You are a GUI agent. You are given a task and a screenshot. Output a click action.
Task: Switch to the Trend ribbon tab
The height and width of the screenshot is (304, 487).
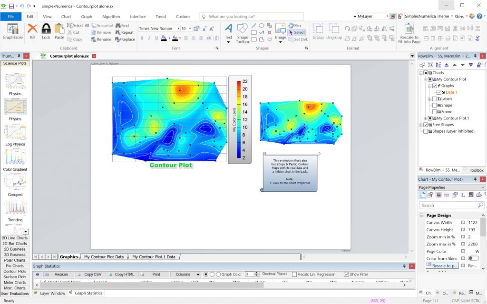(161, 17)
